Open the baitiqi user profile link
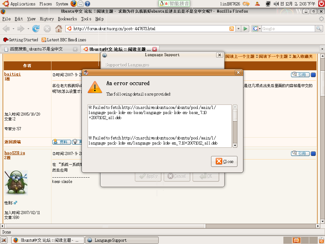Viewport: 325px width, 244px height. click(x=12, y=74)
